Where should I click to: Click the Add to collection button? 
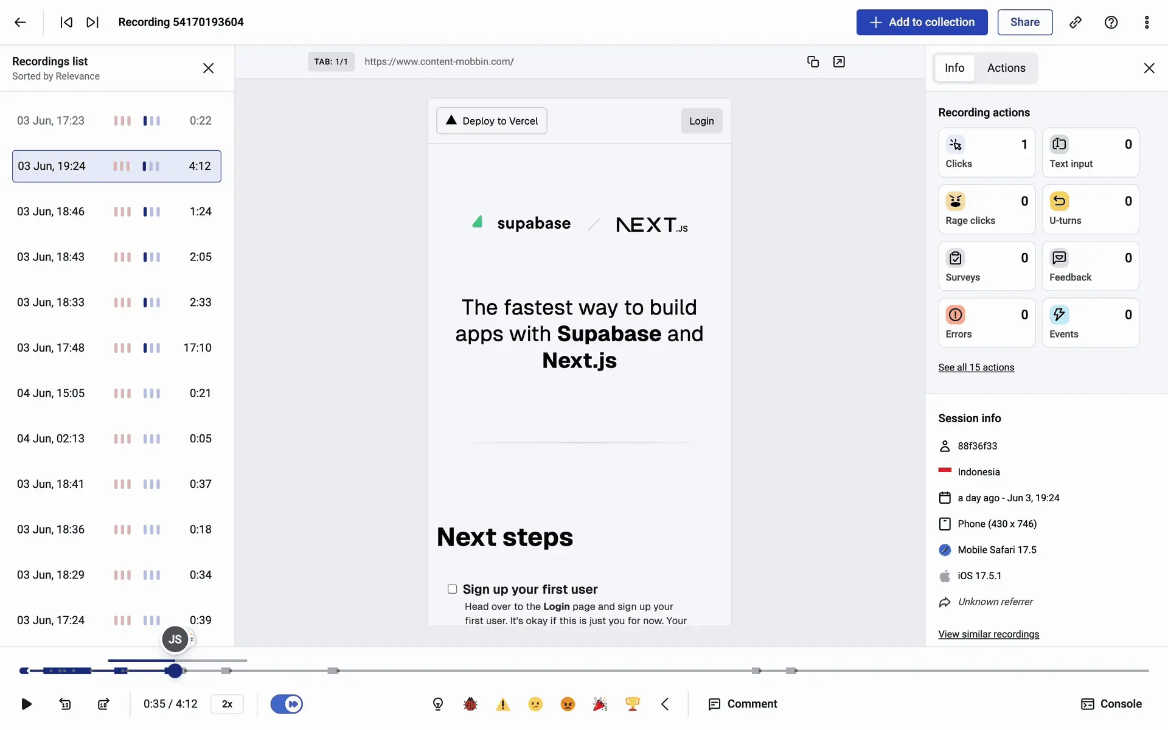click(922, 23)
